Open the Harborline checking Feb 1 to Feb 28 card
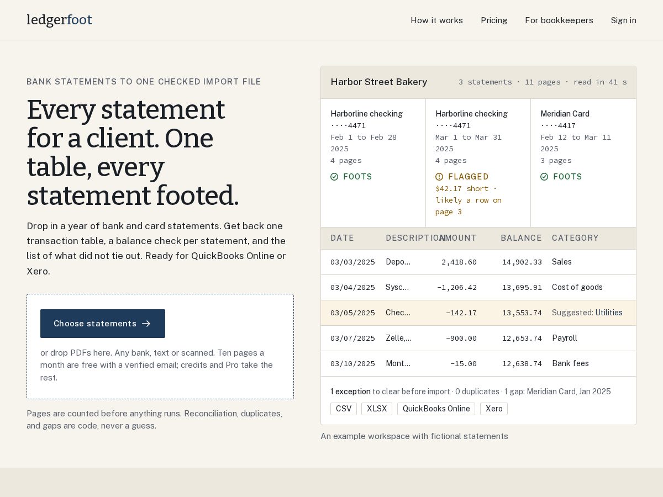The width and height of the screenshot is (663, 497). click(x=373, y=163)
